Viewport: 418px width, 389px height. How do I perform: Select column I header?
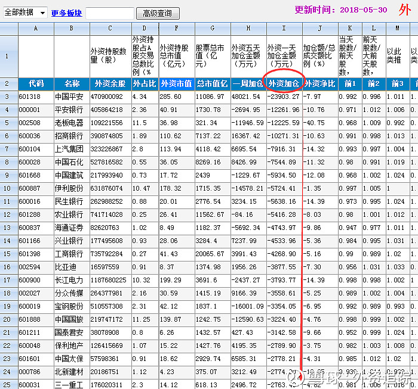point(284,29)
